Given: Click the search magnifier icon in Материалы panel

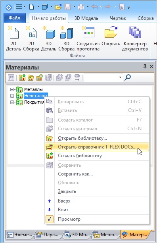Looking at the screenshot, I should click(x=128, y=77).
